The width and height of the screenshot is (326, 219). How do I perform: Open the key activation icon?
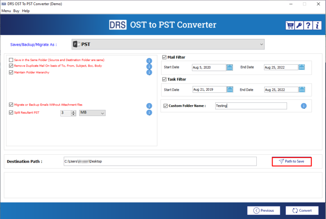[299, 25]
